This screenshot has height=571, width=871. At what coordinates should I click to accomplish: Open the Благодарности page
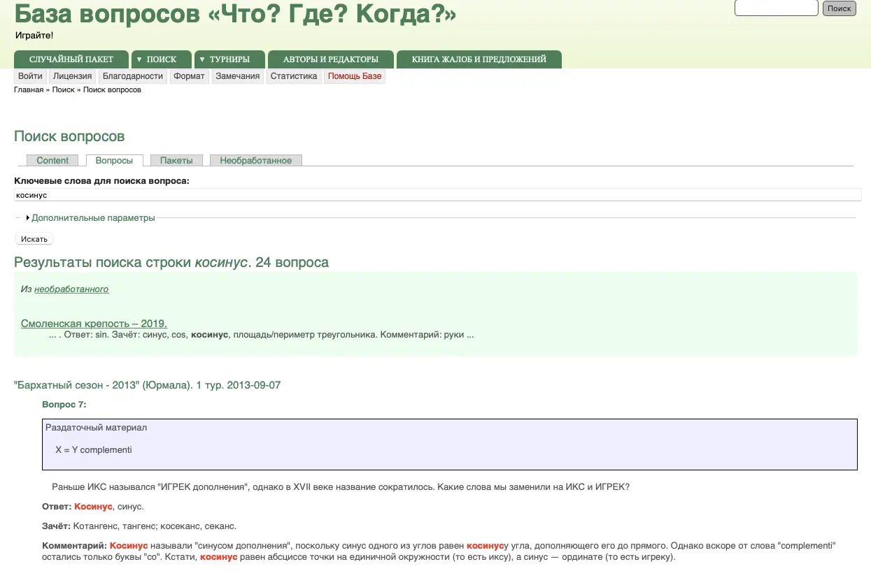point(132,76)
